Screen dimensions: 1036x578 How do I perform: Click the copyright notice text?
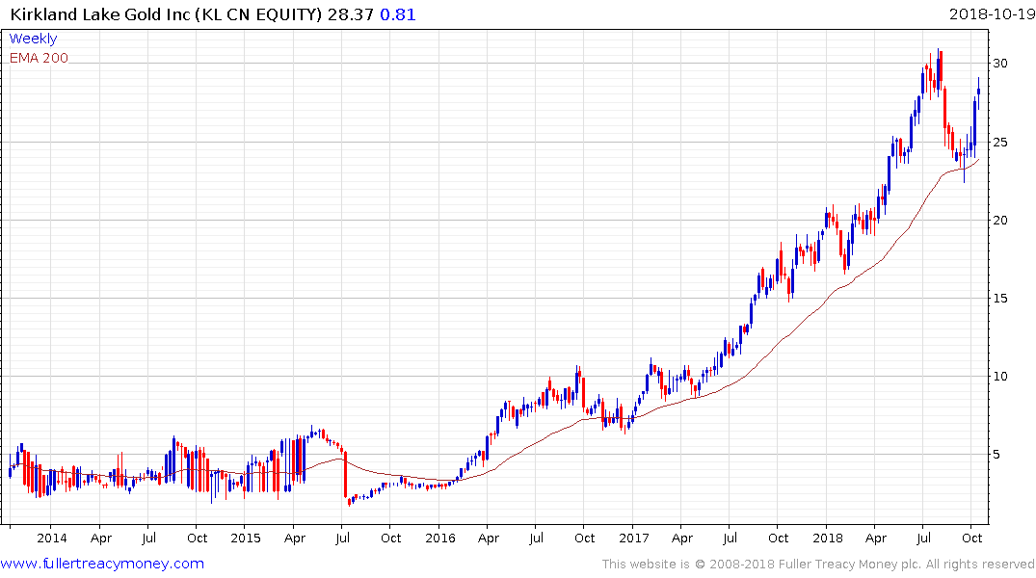[x=818, y=565]
